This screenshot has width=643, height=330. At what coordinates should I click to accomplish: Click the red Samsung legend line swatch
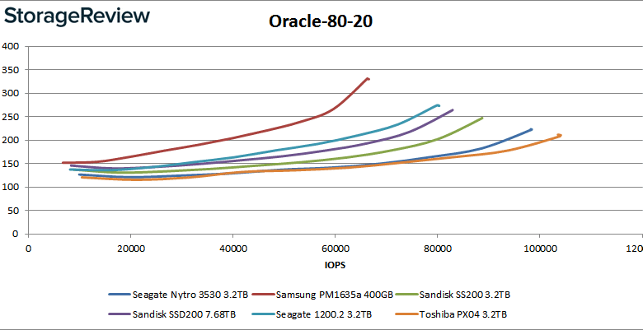pyautogui.click(x=263, y=295)
